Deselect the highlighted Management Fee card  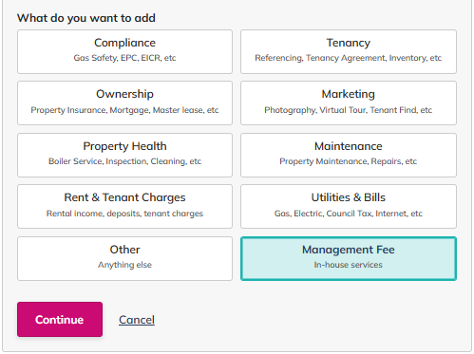pyautogui.click(x=349, y=258)
